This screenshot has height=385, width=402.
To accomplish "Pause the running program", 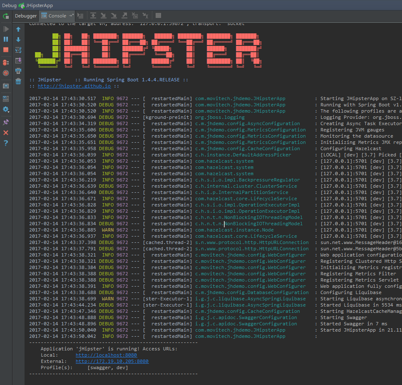I will (6, 39).
